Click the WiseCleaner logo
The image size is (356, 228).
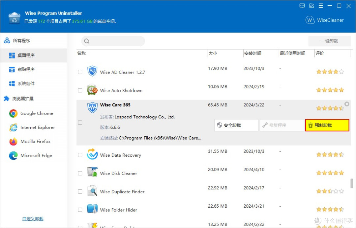(x=324, y=20)
